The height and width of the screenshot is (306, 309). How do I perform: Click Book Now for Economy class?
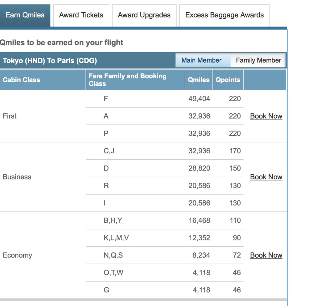(266, 255)
